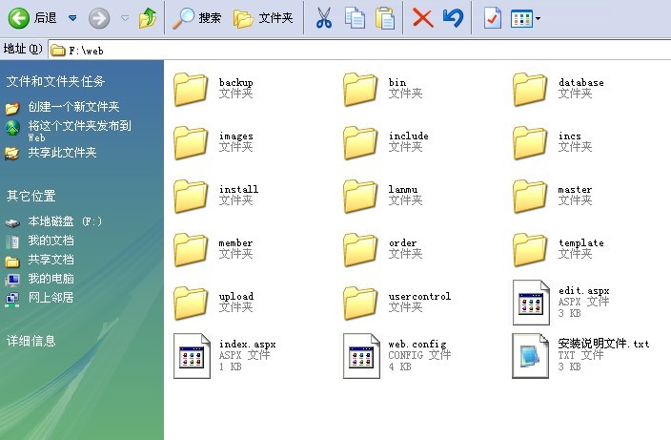
Task: Collapse the 文件和文件夹任务 section header
Action: coord(55,82)
